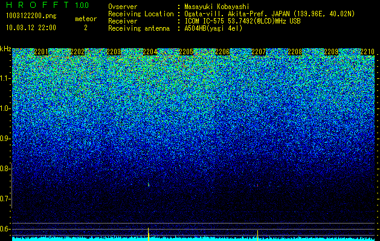
Task: Click the 2201 time marker
Action: (x=41, y=52)
